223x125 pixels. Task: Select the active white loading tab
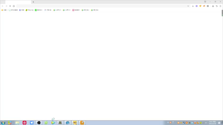pos(18,2)
